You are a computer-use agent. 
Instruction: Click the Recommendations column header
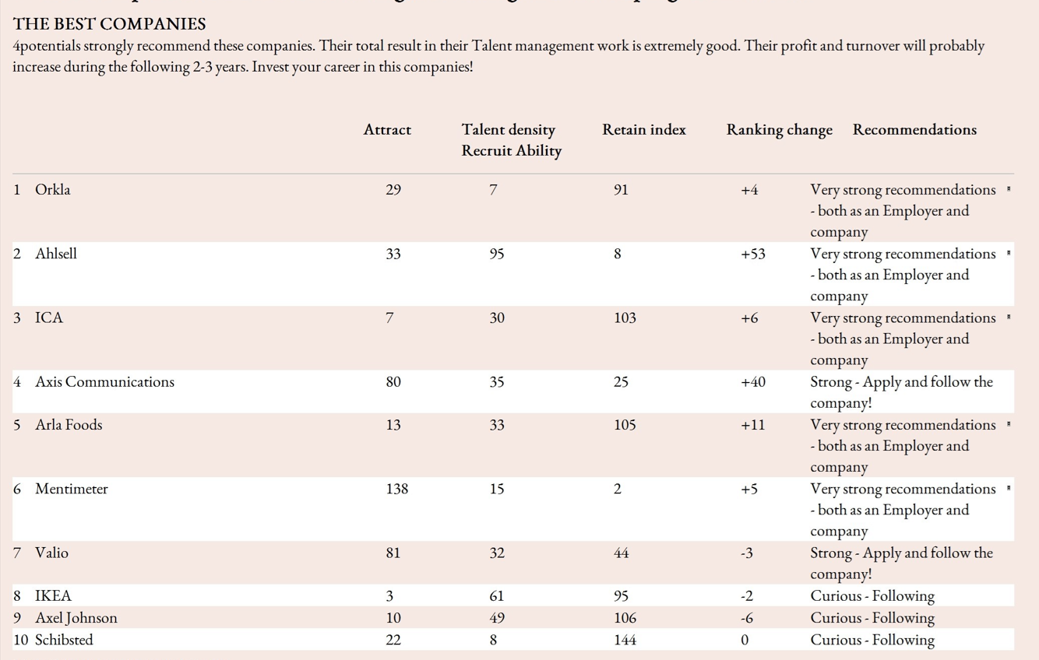(914, 130)
